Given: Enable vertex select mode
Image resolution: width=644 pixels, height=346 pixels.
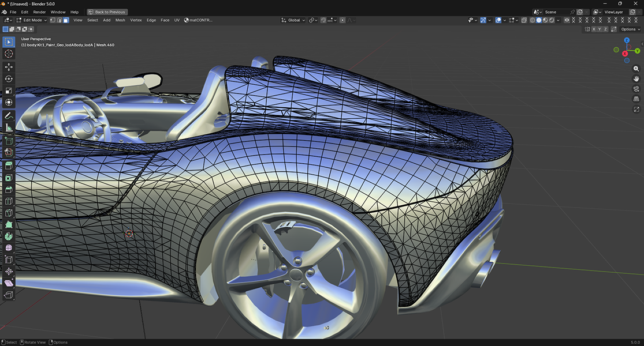Looking at the screenshot, I should (53, 20).
